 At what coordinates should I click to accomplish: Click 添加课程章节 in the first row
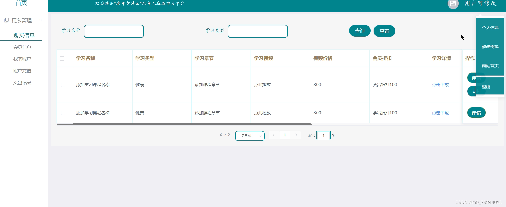click(207, 85)
